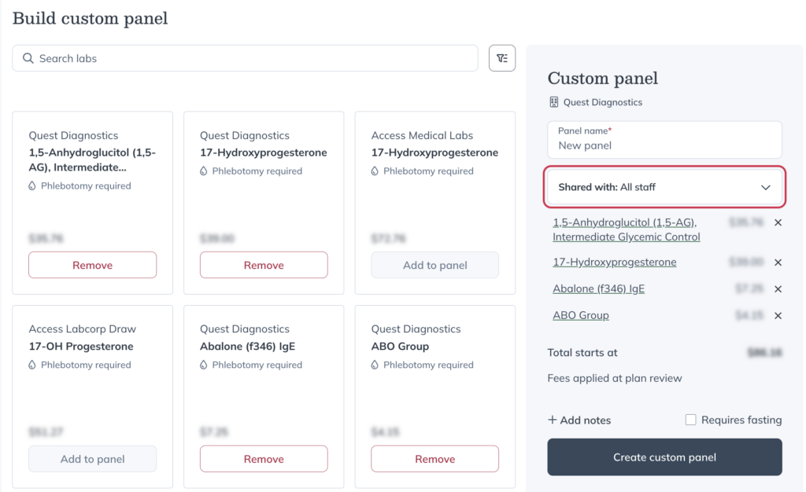Click the lab icon next to Quest Diagnostics

(554, 101)
